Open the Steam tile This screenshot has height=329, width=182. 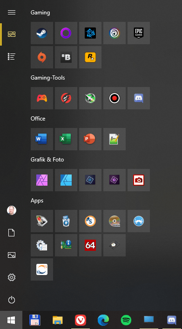(x=42, y=33)
